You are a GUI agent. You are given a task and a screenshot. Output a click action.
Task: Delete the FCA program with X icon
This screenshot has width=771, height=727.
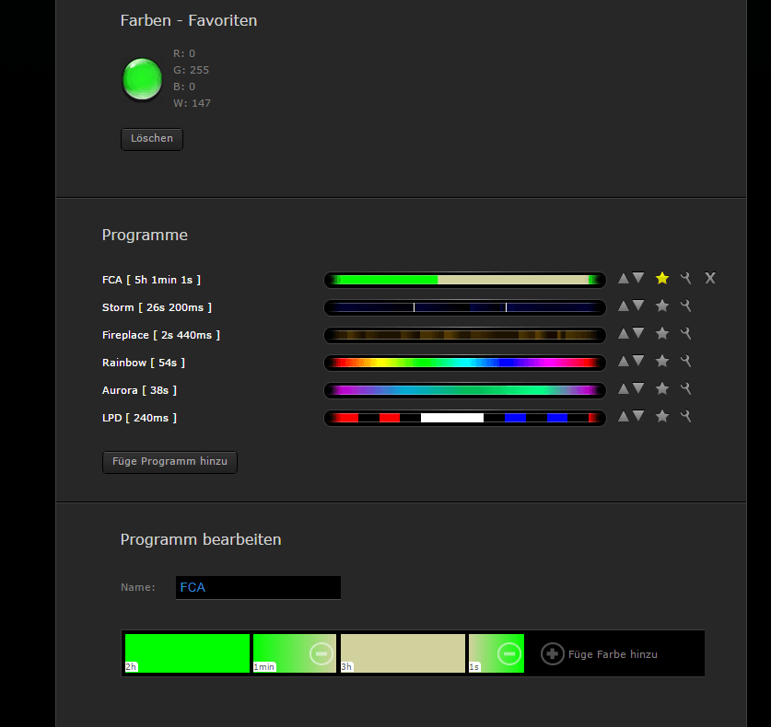[x=710, y=279]
